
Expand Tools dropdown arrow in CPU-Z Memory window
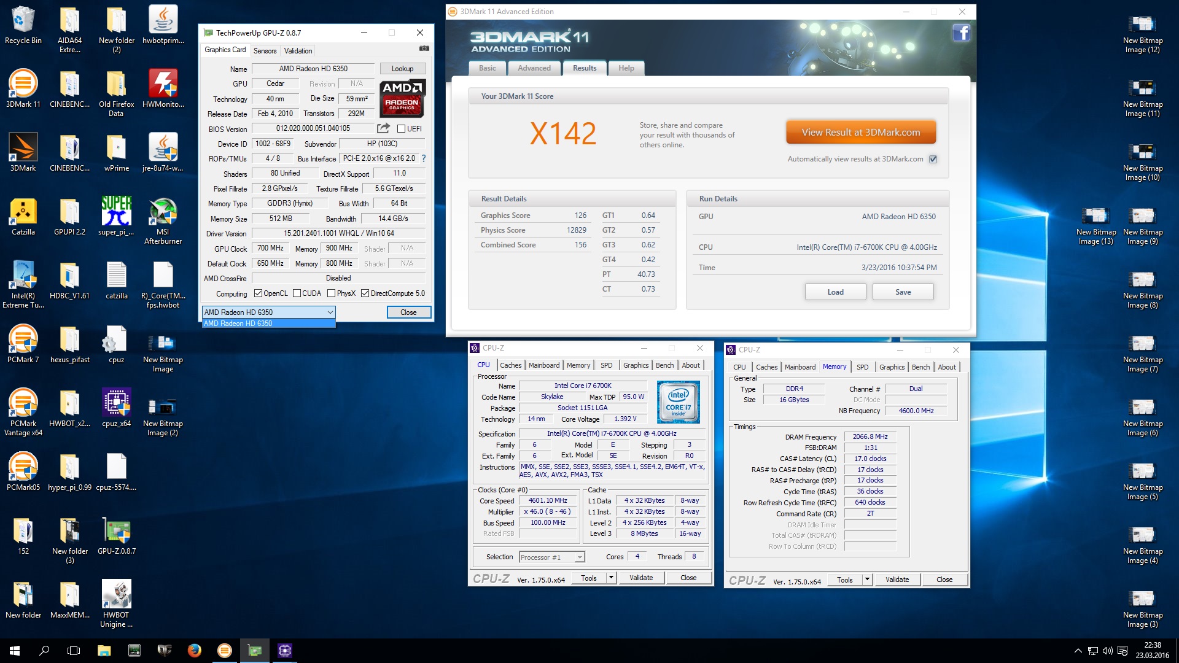coord(867,580)
